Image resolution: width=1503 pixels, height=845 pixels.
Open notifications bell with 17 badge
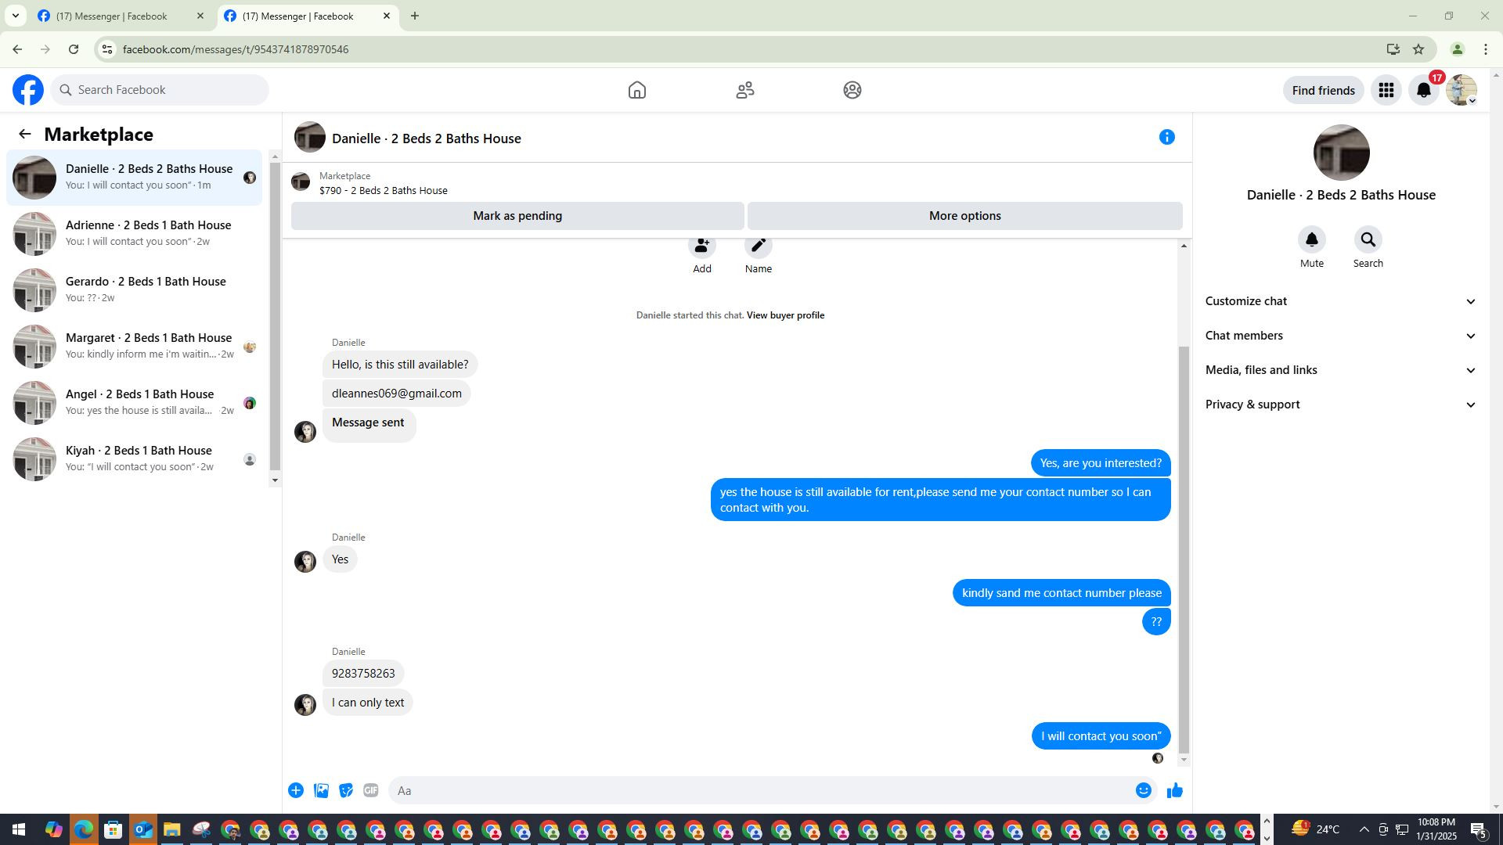coord(1424,90)
